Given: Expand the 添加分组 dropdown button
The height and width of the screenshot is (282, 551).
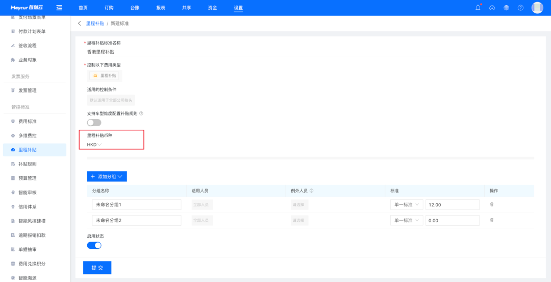Looking at the screenshot, I should (x=107, y=176).
